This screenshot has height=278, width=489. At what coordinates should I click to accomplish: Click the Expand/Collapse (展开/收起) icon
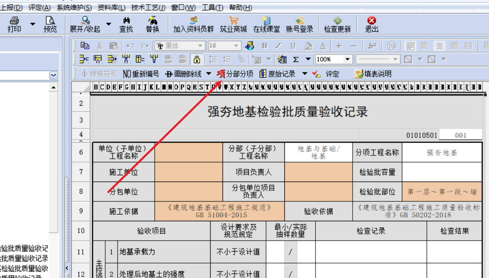[x=85, y=24]
